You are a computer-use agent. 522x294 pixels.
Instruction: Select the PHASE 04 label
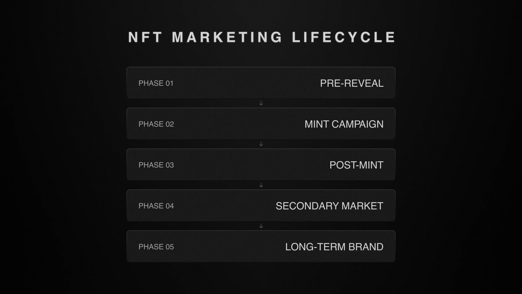point(156,206)
